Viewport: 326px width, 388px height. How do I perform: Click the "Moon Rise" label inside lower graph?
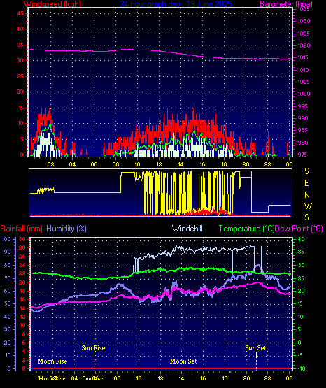[x=52, y=361]
